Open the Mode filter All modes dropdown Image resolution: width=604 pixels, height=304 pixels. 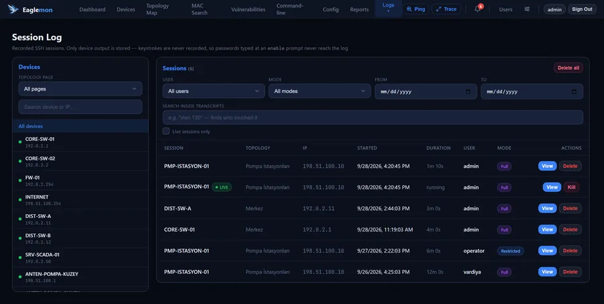[x=319, y=91]
